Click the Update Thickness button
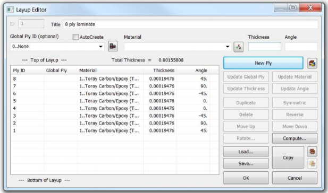The width and height of the screenshot is (328, 193). (246, 89)
